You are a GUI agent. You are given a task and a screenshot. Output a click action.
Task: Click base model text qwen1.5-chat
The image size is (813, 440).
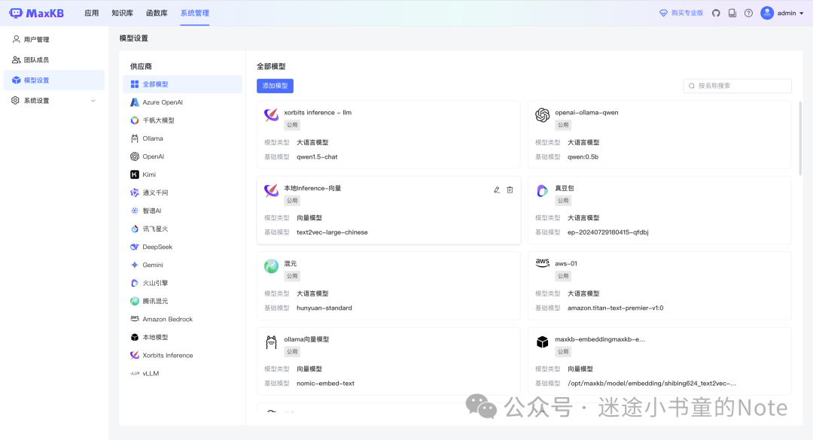317,157
